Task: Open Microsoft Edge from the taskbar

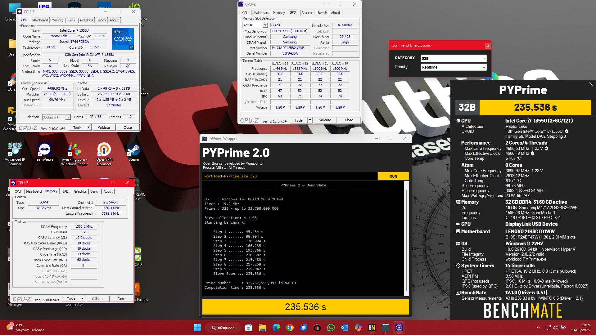Action: (276, 328)
